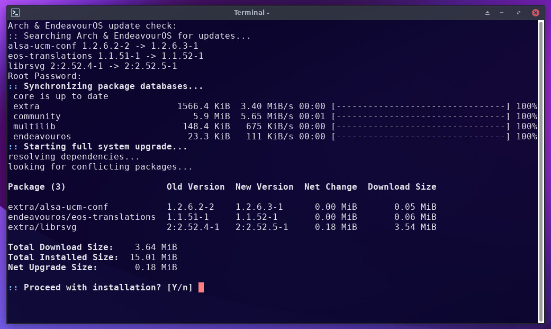Viewport: 551px width, 329px height.
Task: Click 'looking for conflicting packages...' line
Action: coord(100,167)
